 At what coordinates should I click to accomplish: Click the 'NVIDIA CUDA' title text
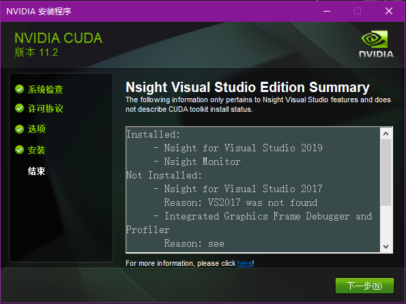tap(59, 38)
